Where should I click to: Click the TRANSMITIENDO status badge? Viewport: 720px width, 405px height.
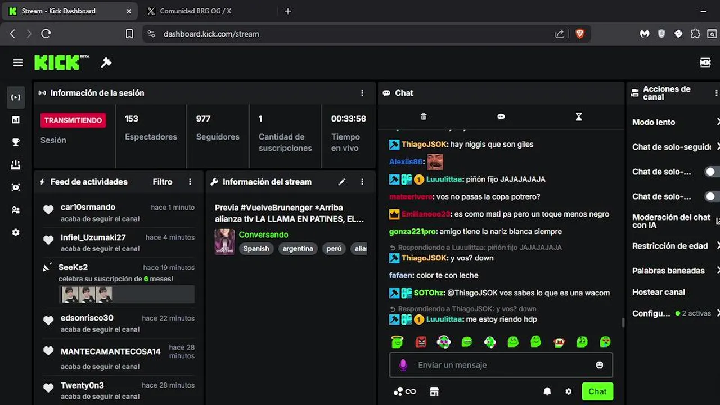73,120
